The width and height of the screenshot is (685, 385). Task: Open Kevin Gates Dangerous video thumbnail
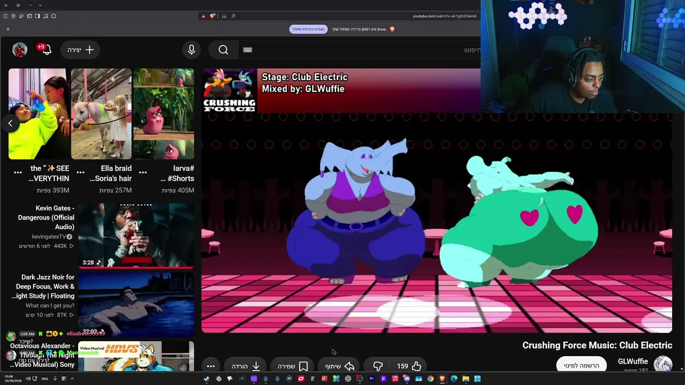[x=136, y=236]
